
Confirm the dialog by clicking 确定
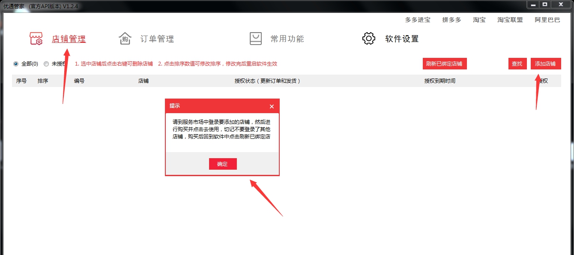(x=223, y=164)
